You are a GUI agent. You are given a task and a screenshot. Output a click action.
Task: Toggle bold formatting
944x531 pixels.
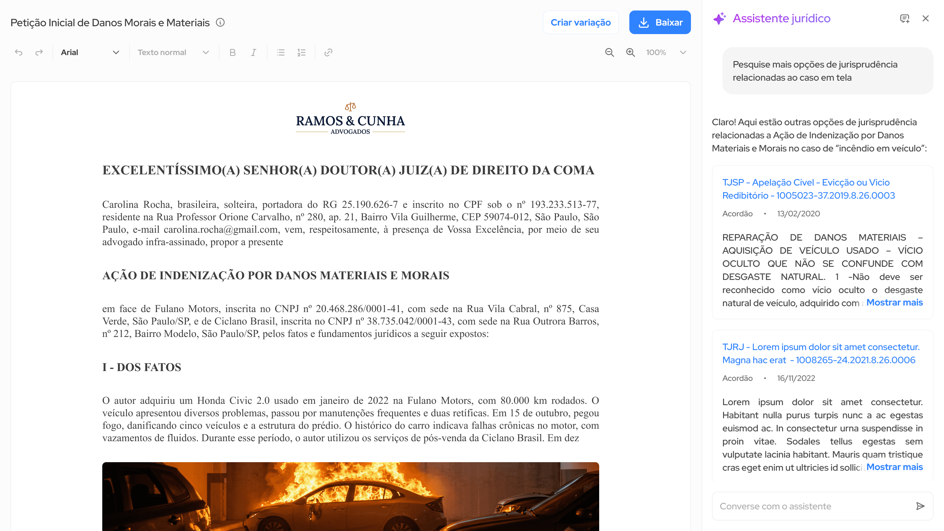pyautogui.click(x=232, y=52)
